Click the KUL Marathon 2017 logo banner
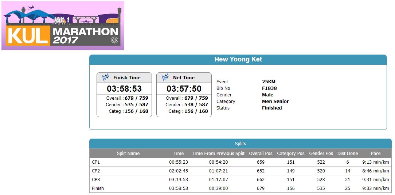The image size is (395, 195). click(x=63, y=25)
